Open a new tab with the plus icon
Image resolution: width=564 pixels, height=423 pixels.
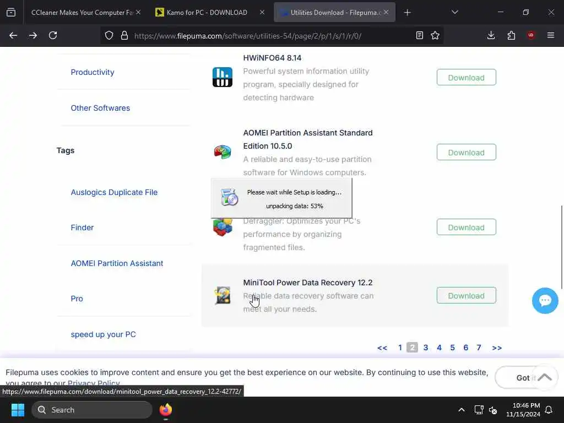pos(407,13)
